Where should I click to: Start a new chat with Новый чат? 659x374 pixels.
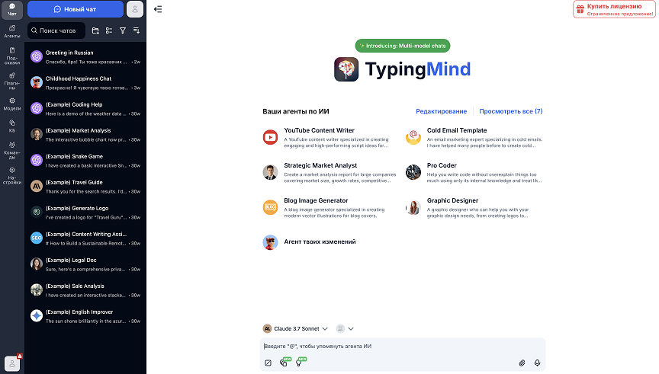click(76, 9)
